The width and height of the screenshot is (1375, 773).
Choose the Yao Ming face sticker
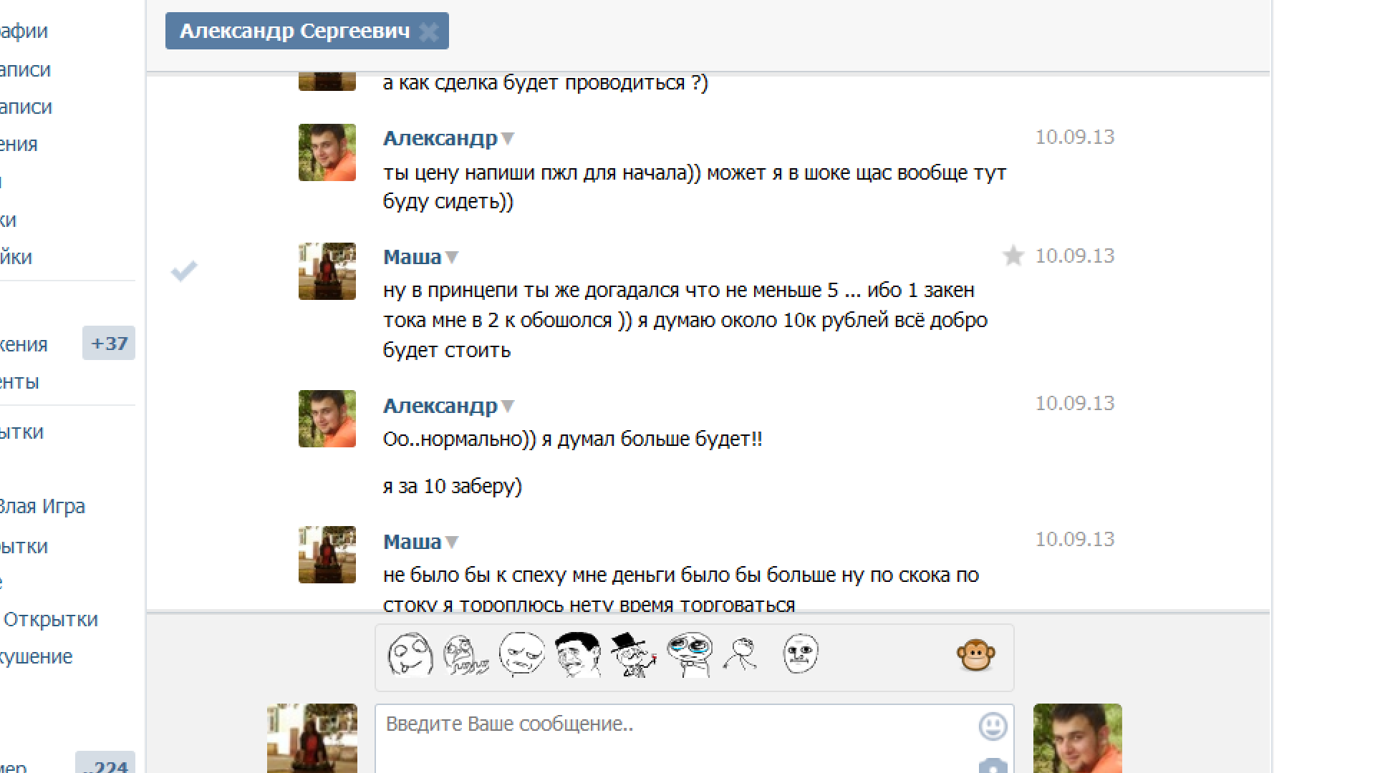tap(577, 654)
